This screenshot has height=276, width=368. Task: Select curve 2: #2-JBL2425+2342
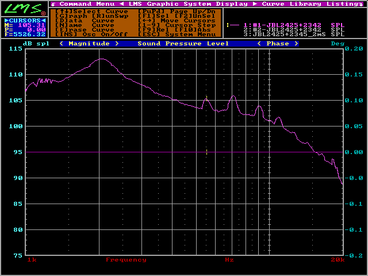coord(294,29)
